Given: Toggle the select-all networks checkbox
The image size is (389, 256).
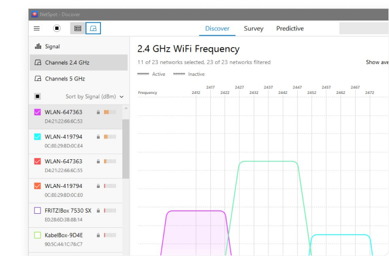Looking at the screenshot, I should click(x=38, y=97).
